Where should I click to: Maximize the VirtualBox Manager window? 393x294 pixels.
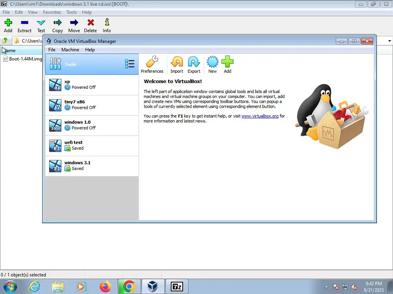pos(354,41)
